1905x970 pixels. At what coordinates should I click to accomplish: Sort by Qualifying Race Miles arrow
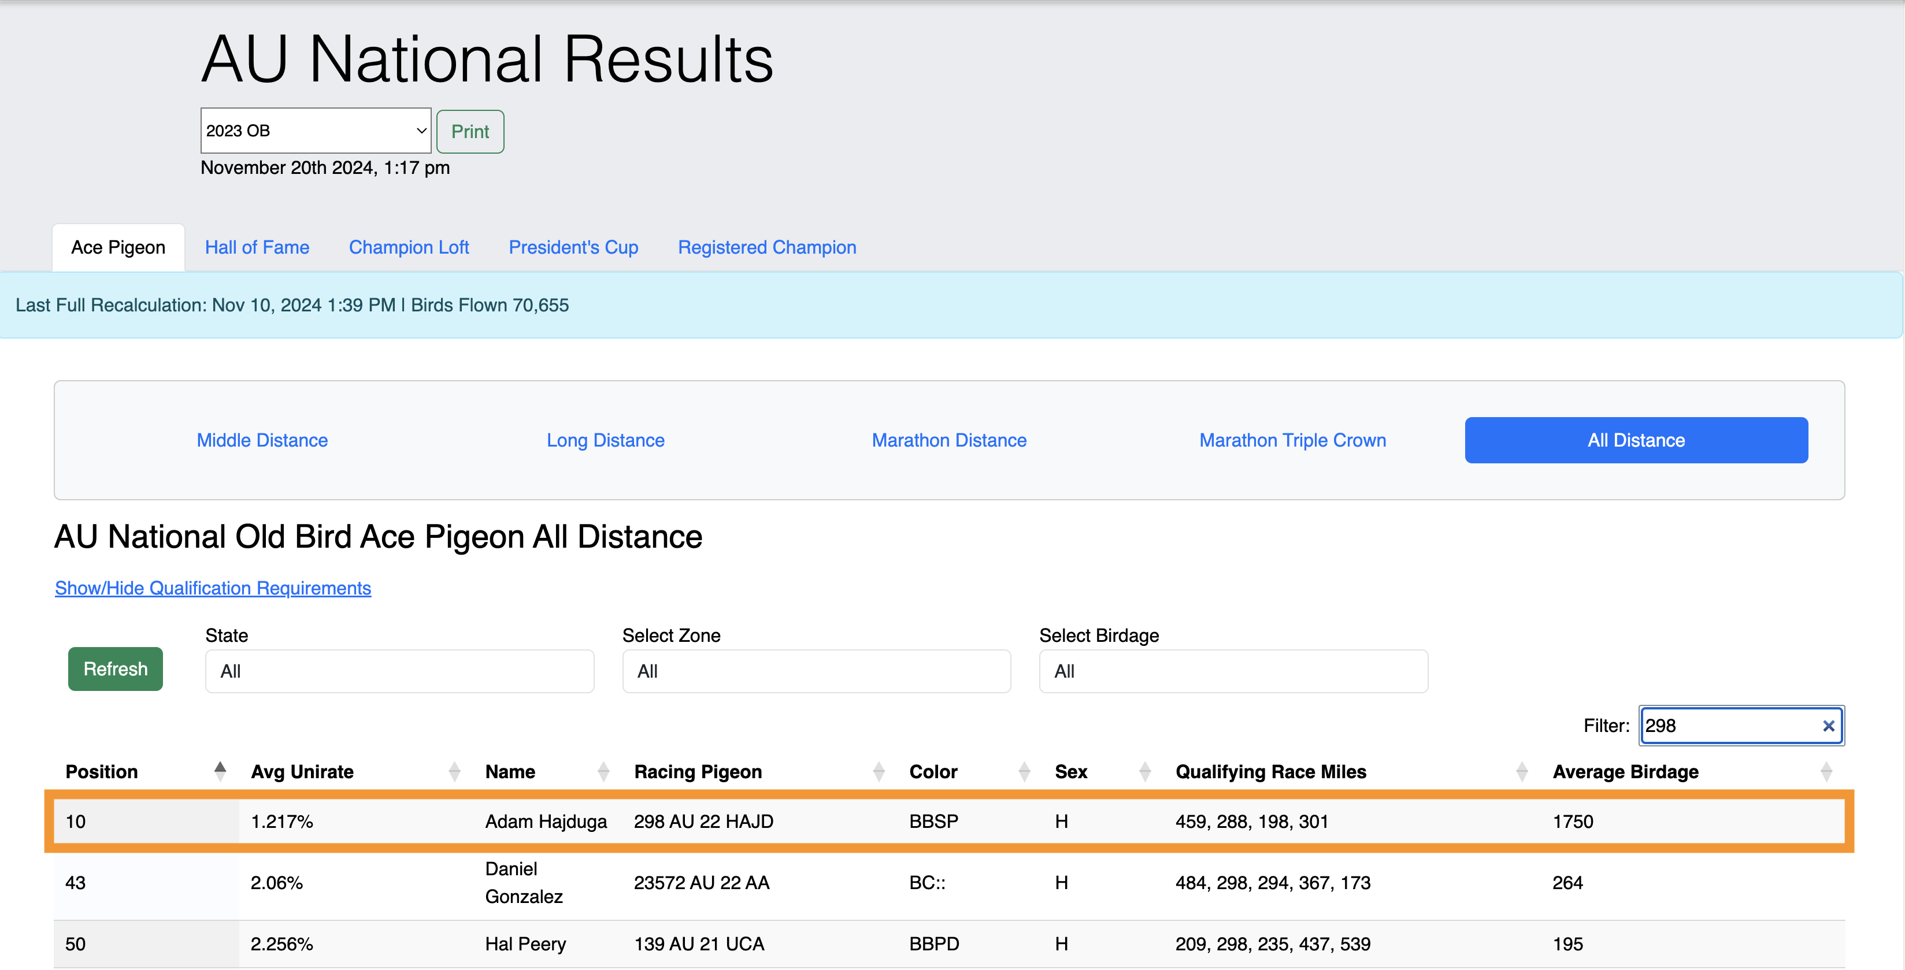click(x=1522, y=771)
